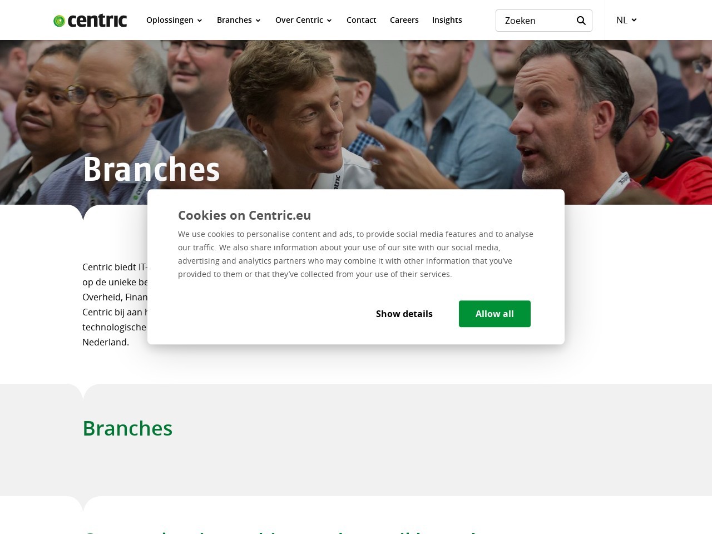Open the NL language selector
Screen dimensions: 712x534
[x=626, y=20]
